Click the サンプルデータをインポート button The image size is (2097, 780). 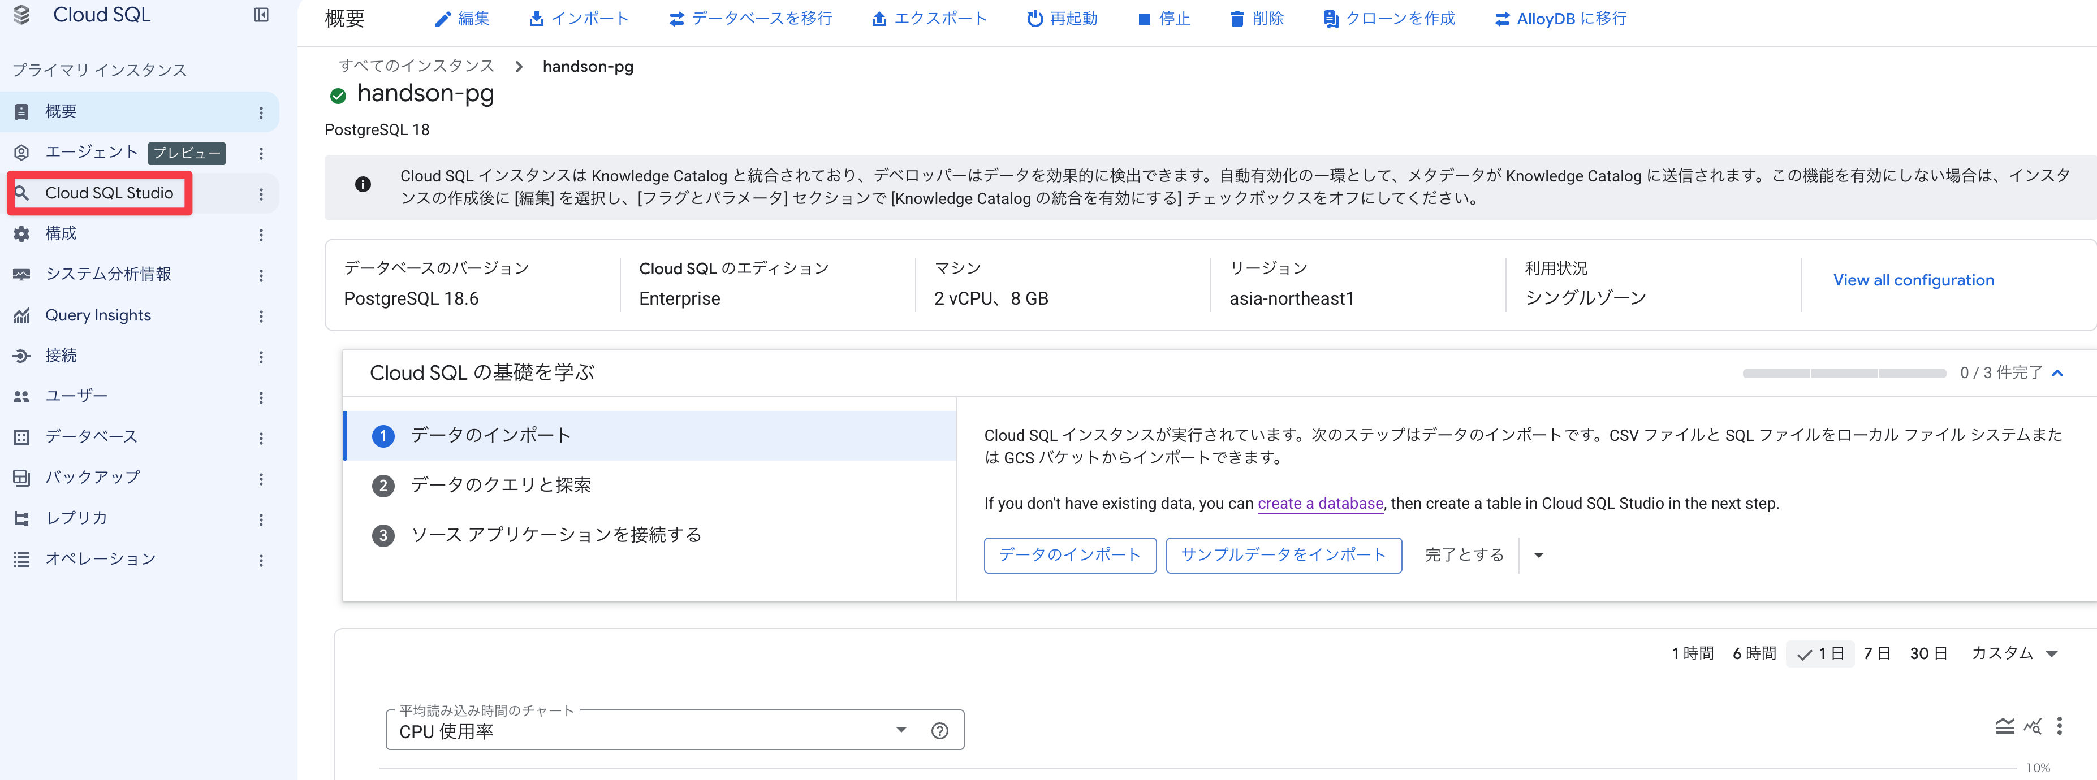click(1283, 554)
